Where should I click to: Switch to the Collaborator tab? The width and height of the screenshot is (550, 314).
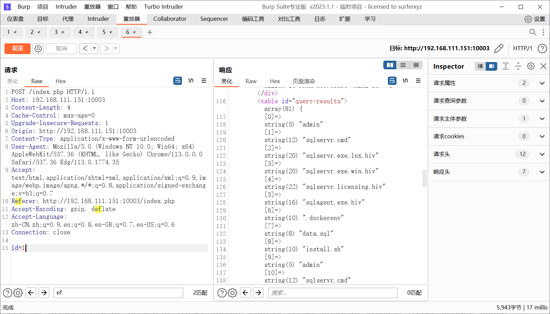pyautogui.click(x=170, y=19)
